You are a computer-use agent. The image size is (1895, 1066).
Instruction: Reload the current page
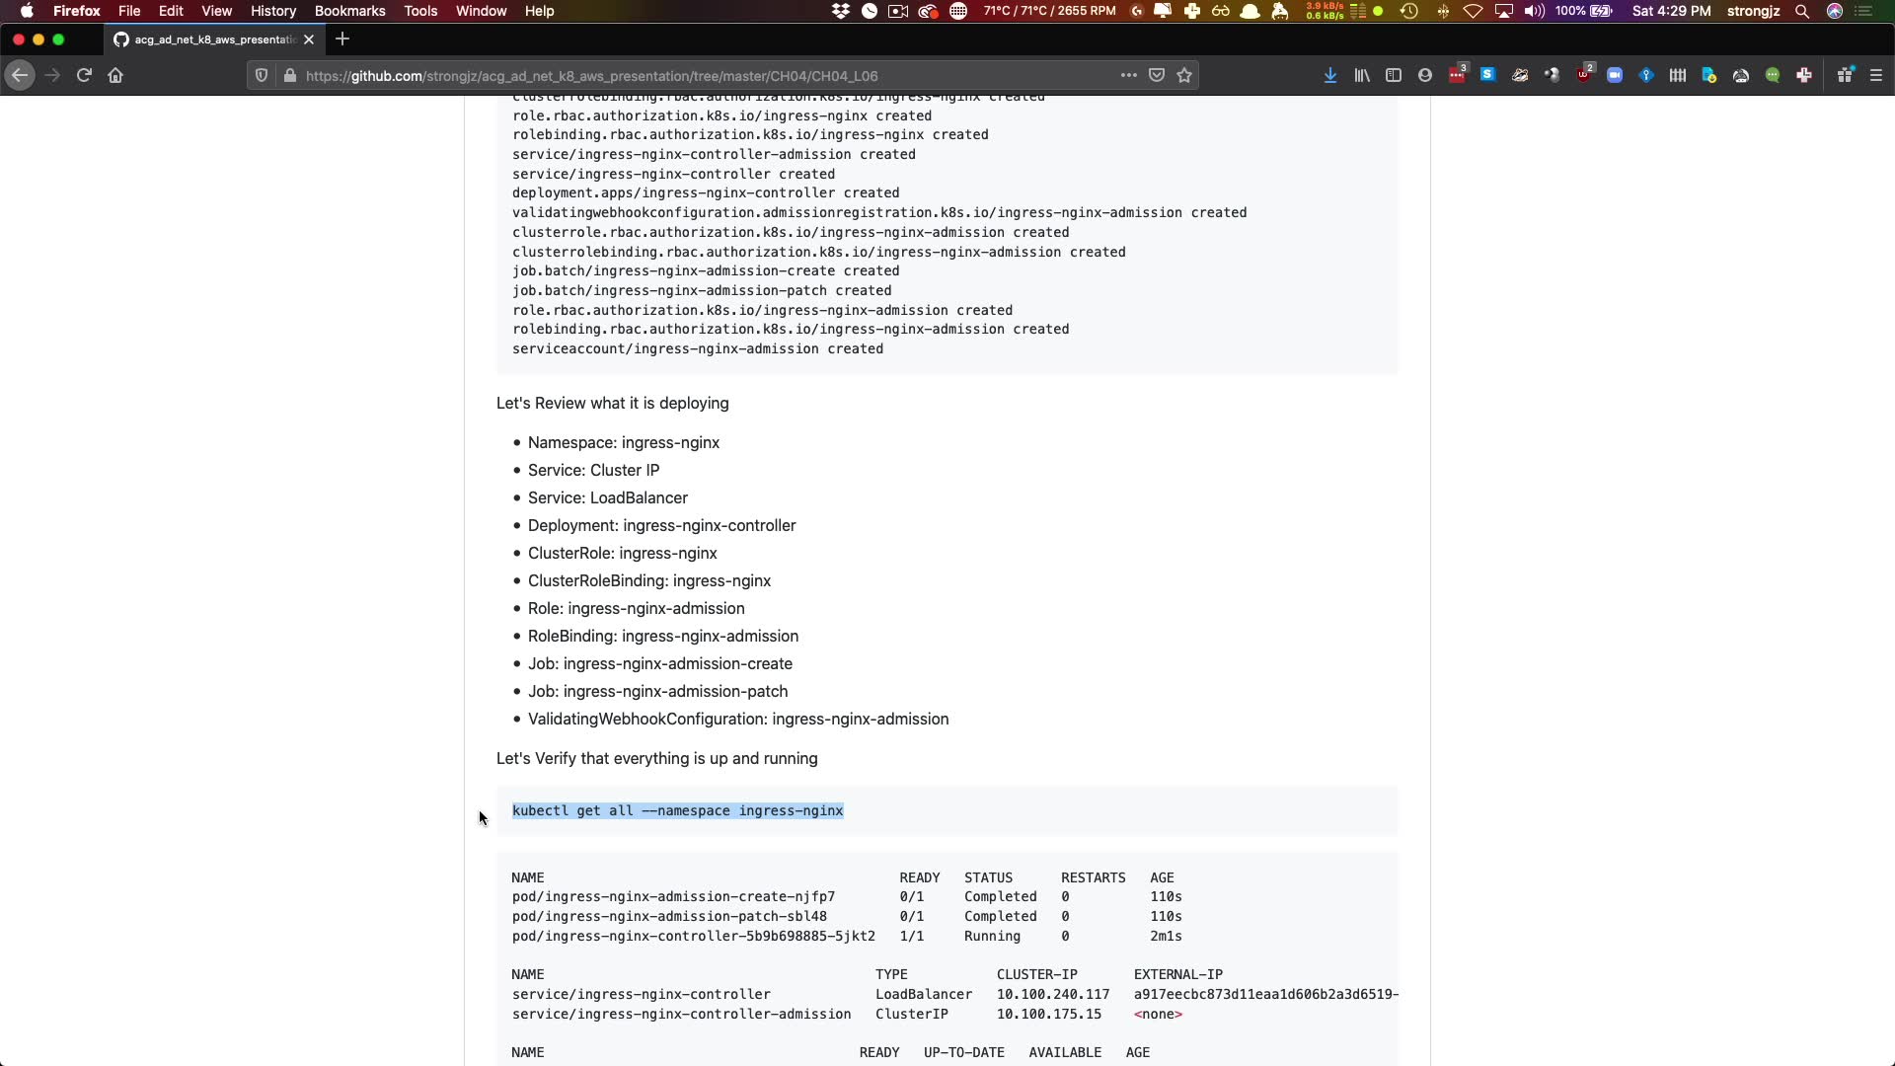pyautogui.click(x=84, y=76)
